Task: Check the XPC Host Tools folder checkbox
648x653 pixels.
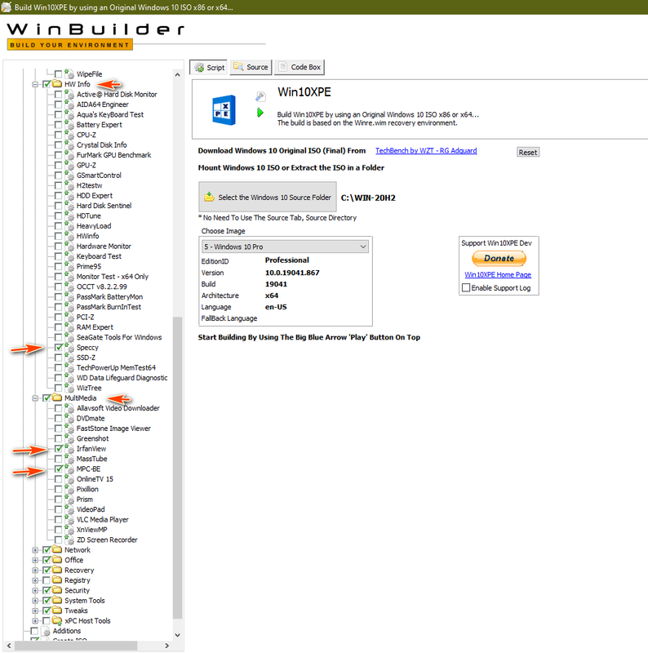Action: 47,620
